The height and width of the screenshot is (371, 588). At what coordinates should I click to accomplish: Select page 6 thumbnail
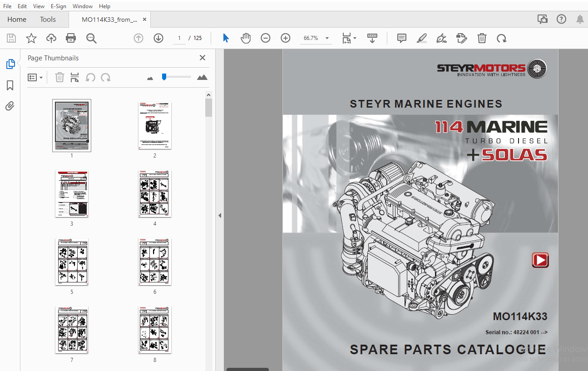[x=155, y=262]
